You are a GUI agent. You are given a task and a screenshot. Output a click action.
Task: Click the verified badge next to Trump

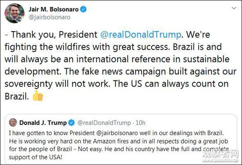tap(71, 123)
